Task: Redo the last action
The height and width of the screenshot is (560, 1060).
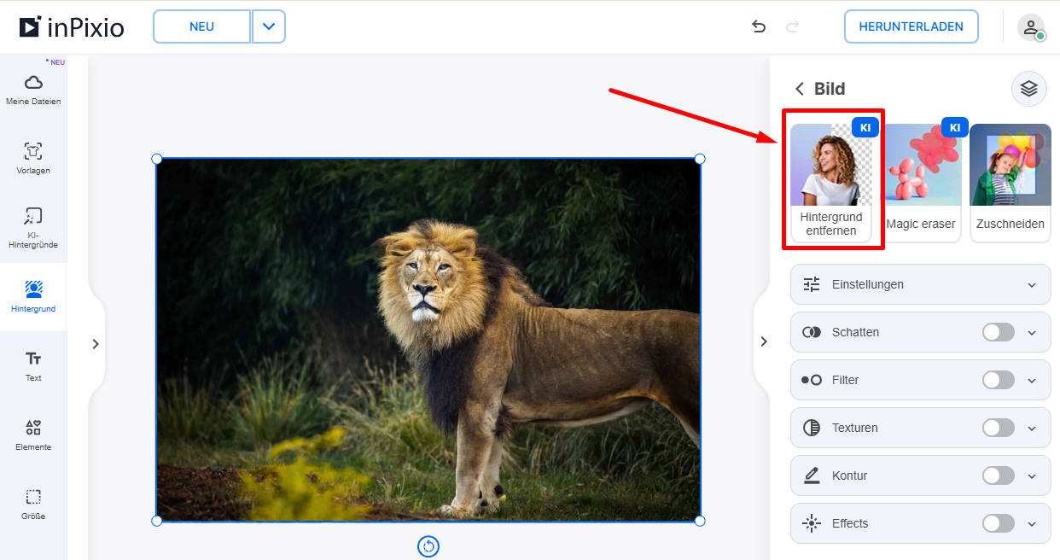Action: (x=793, y=26)
